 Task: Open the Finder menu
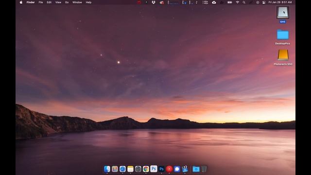click(31, 2)
